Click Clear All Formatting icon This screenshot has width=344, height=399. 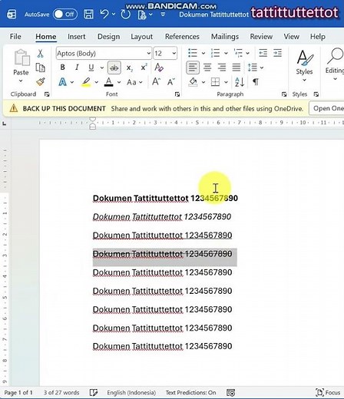[159, 68]
